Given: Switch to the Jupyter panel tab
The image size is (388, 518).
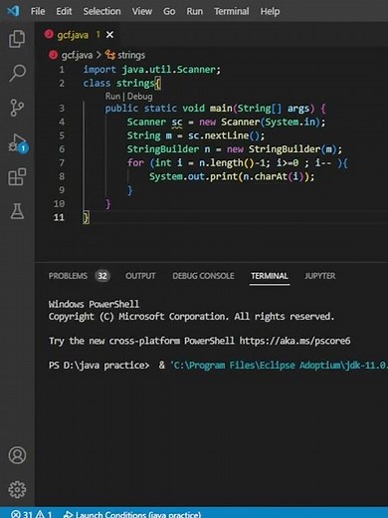Looking at the screenshot, I should (320, 276).
